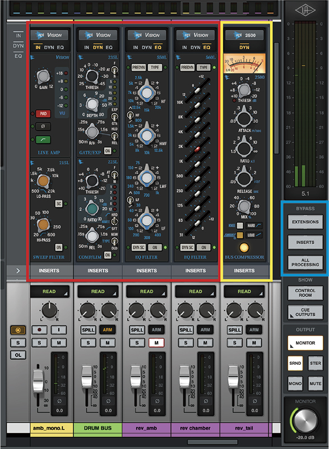Mute the rev_amb channel
The image size is (329, 449).
click(156, 342)
